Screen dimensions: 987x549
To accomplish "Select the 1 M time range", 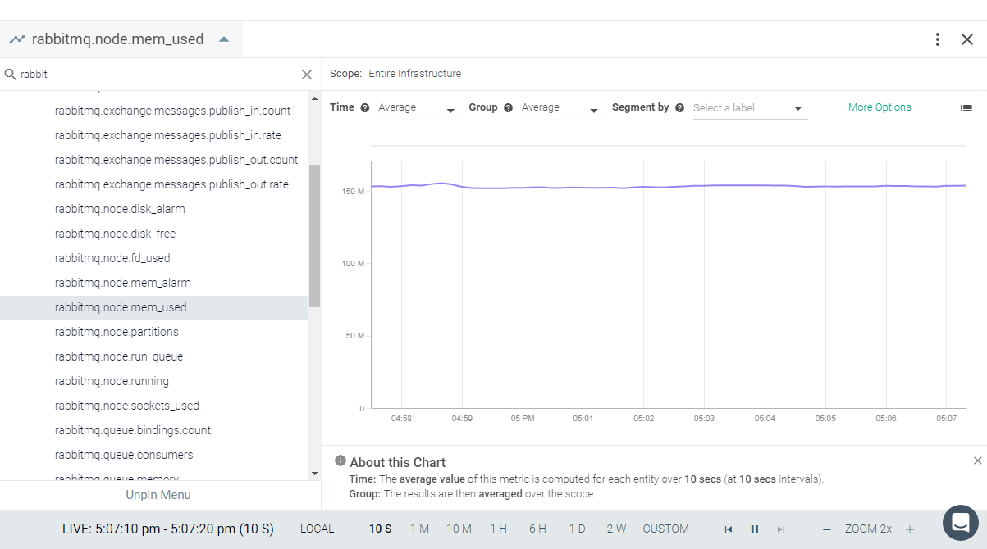I will tap(420, 529).
